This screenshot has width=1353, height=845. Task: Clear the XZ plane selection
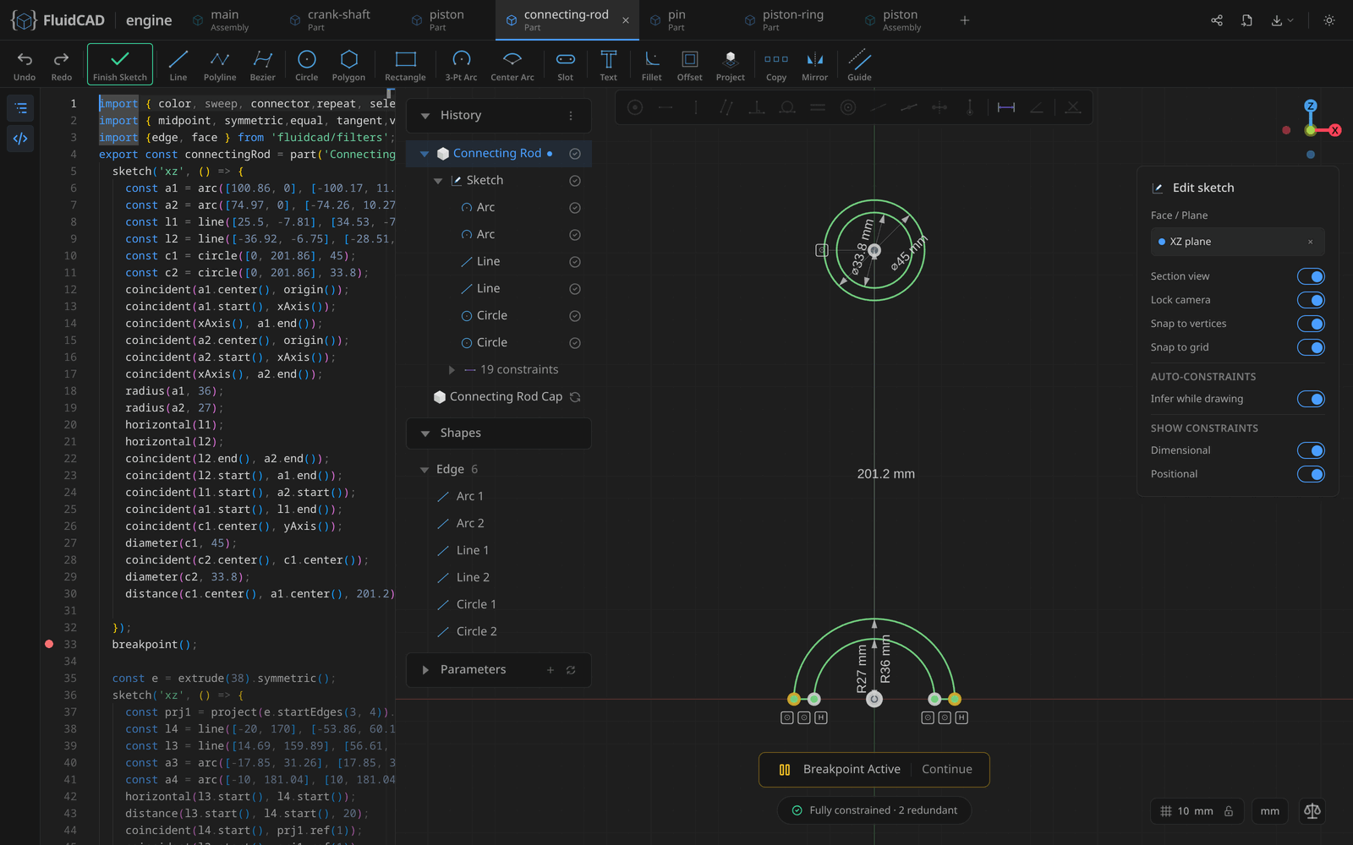pyautogui.click(x=1311, y=242)
